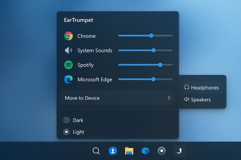The width and height of the screenshot is (241, 160).
Task: Open the blue Edge-like taskbar icon
Action: (x=146, y=151)
